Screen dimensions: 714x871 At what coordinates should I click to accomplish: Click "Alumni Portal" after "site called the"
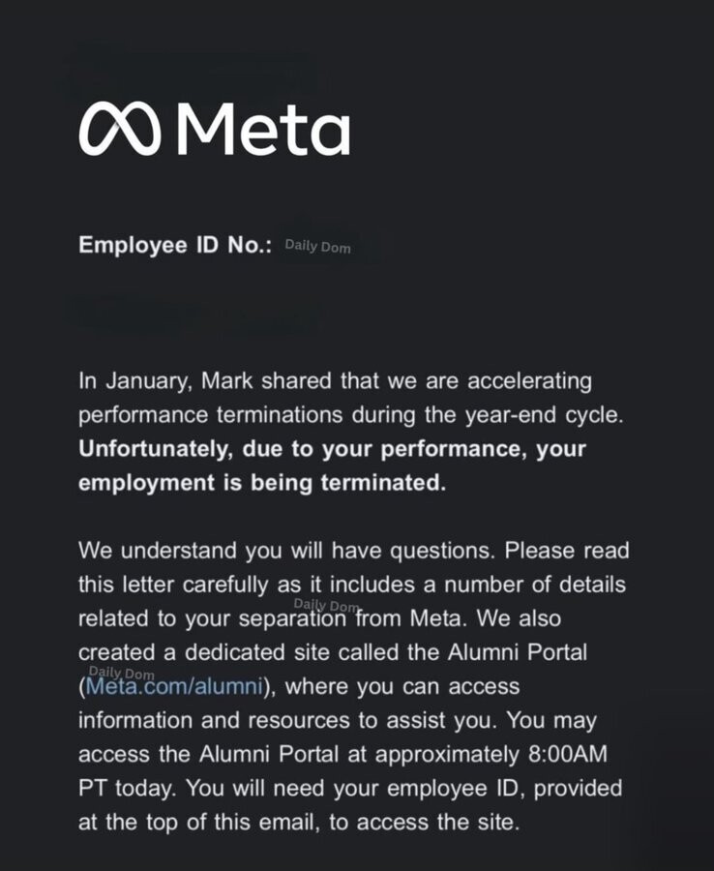517,651
